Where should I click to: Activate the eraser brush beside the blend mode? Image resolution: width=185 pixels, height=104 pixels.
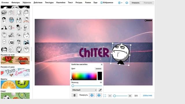[100, 90]
